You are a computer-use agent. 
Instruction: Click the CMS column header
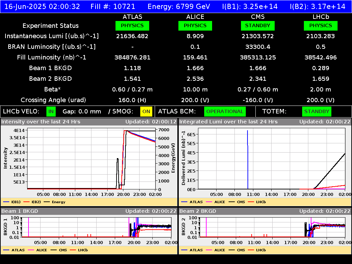coord(258,17)
